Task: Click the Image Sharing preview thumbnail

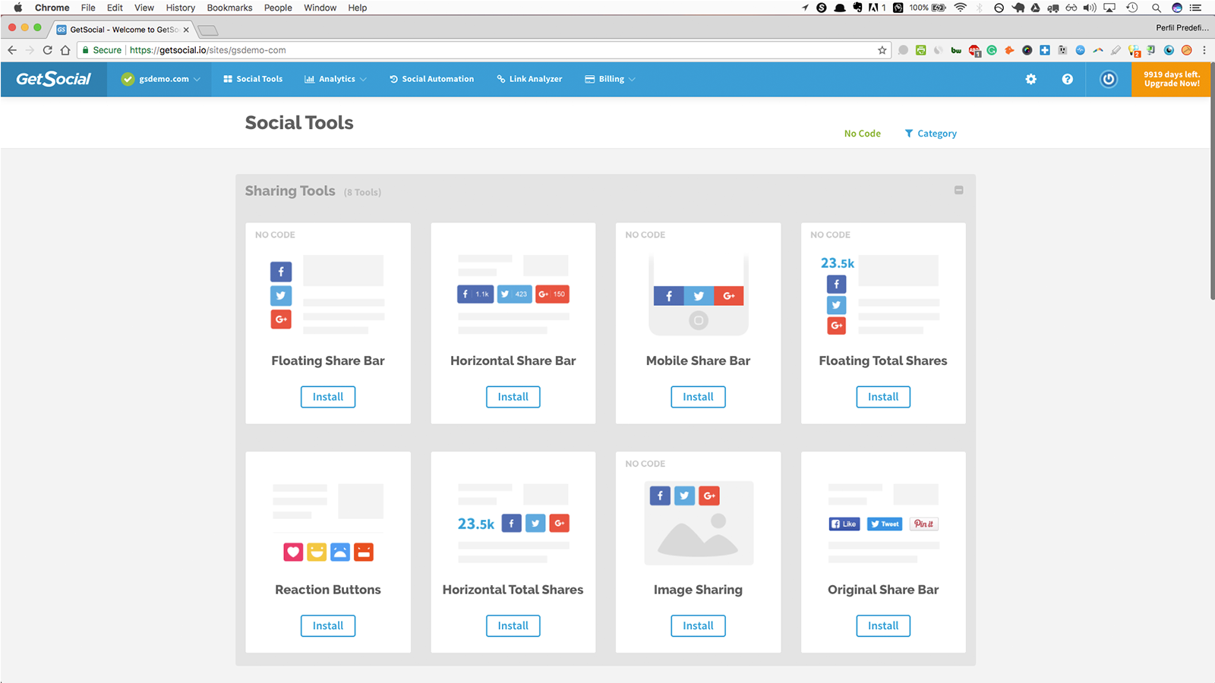Action: [x=699, y=523]
